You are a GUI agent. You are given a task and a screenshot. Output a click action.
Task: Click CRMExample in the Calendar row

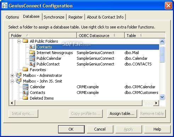(x=88, y=87)
